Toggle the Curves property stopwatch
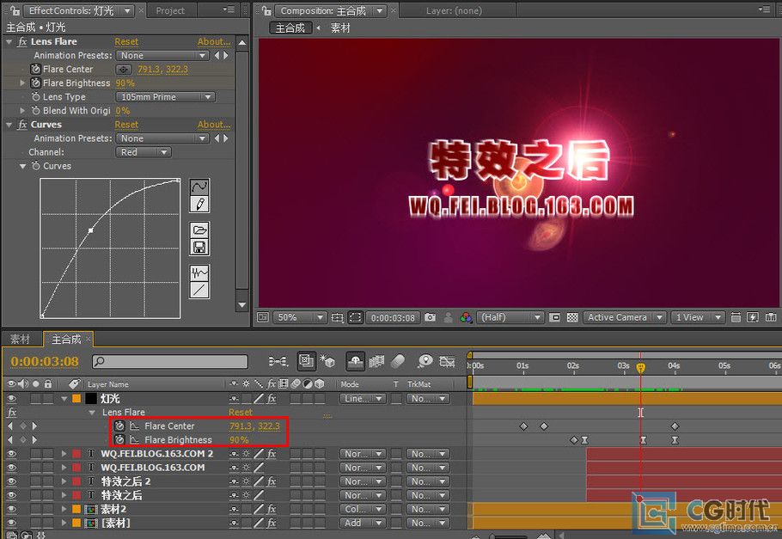This screenshot has height=539, width=782. [35, 166]
